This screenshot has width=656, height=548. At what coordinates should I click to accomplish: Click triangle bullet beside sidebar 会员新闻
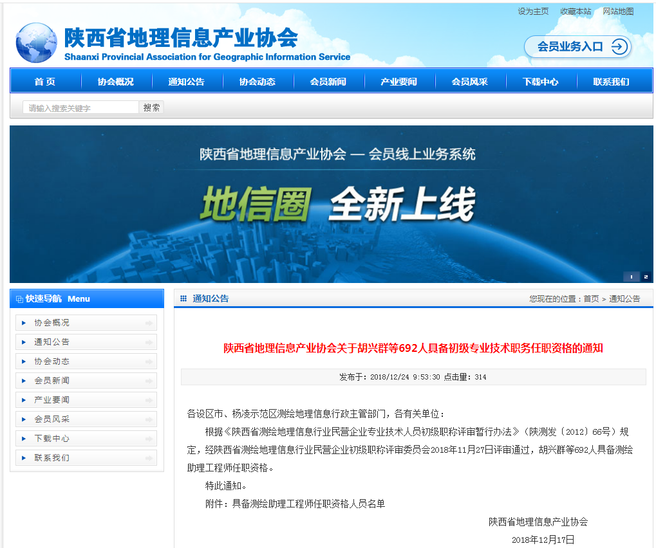click(x=24, y=380)
